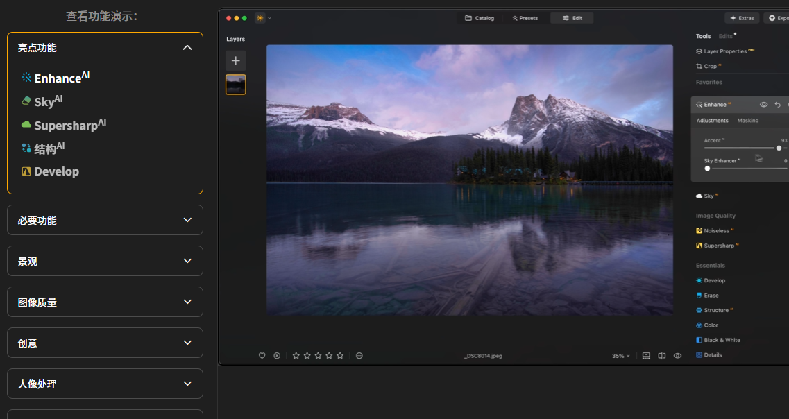The width and height of the screenshot is (789, 419).
Task: Select the layer thumbnail in Layers panel
Action: [x=235, y=85]
